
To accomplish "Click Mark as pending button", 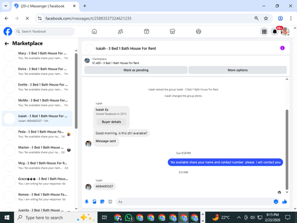I will tap(136, 70).
